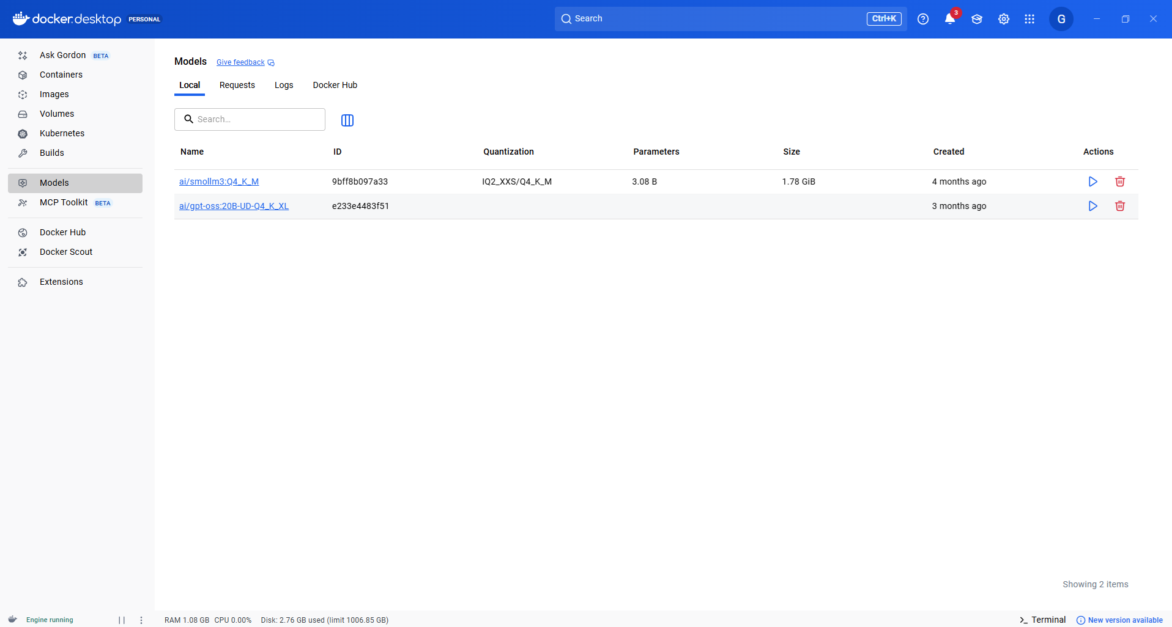1172x627 pixels.
Task: Select the ID e233e4483f51 cell
Action: [x=361, y=206]
